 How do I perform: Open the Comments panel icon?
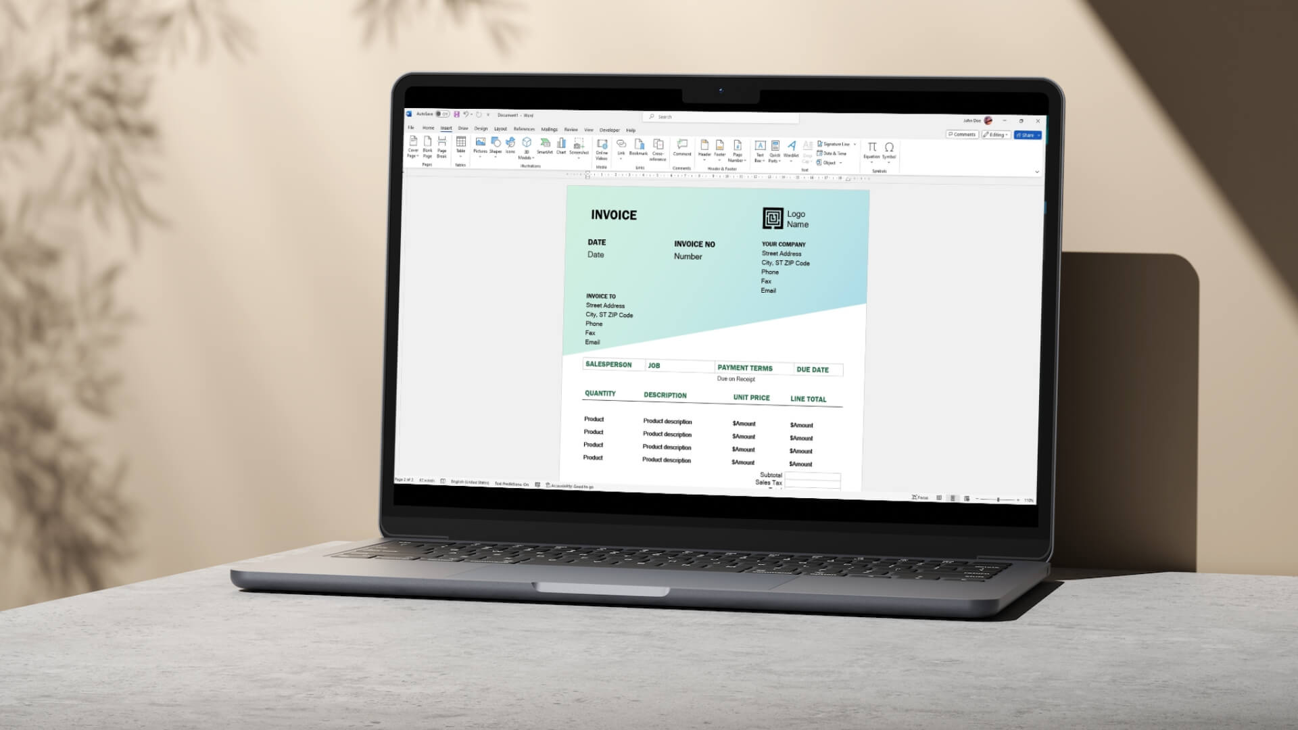pyautogui.click(x=962, y=135)
